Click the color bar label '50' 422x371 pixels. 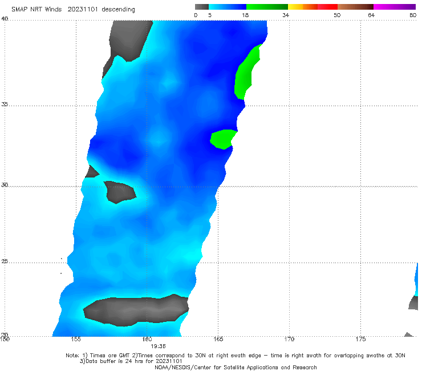point(337,15)
